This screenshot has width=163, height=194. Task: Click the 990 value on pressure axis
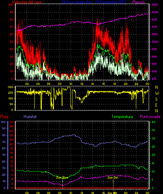(x=154, y=57)
